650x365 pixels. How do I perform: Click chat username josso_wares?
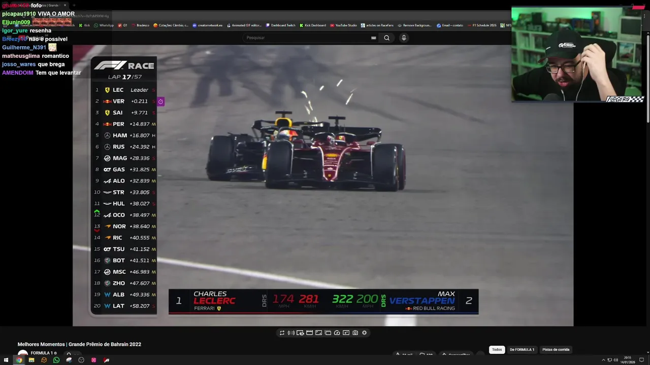coord(19,64)
